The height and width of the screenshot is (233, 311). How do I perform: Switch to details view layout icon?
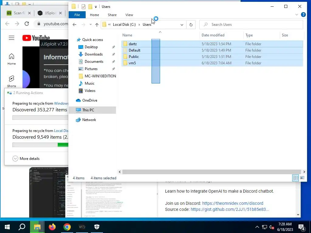[296, 178]
